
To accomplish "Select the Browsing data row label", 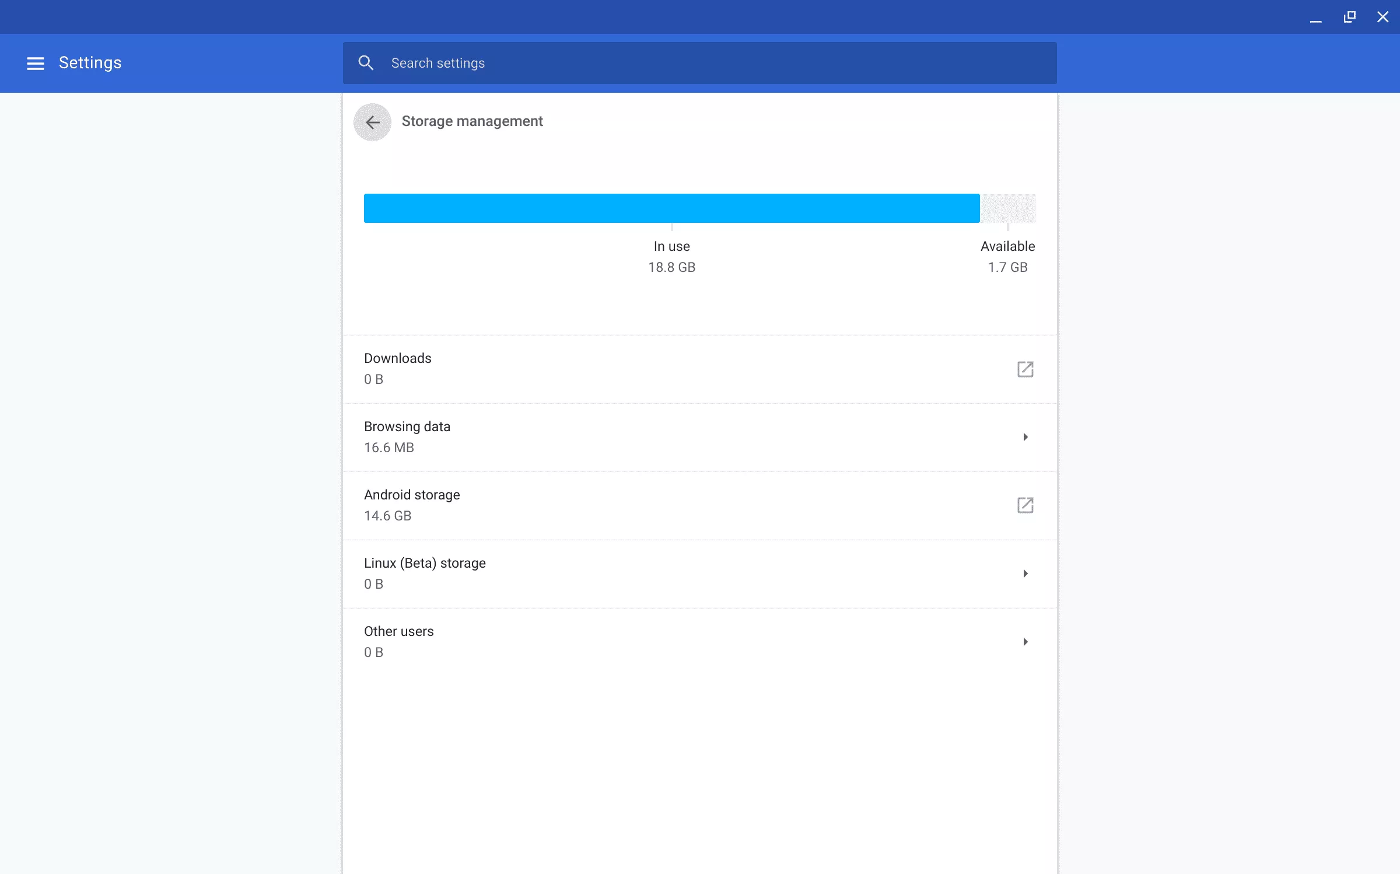I will click(x=407, y=426).
